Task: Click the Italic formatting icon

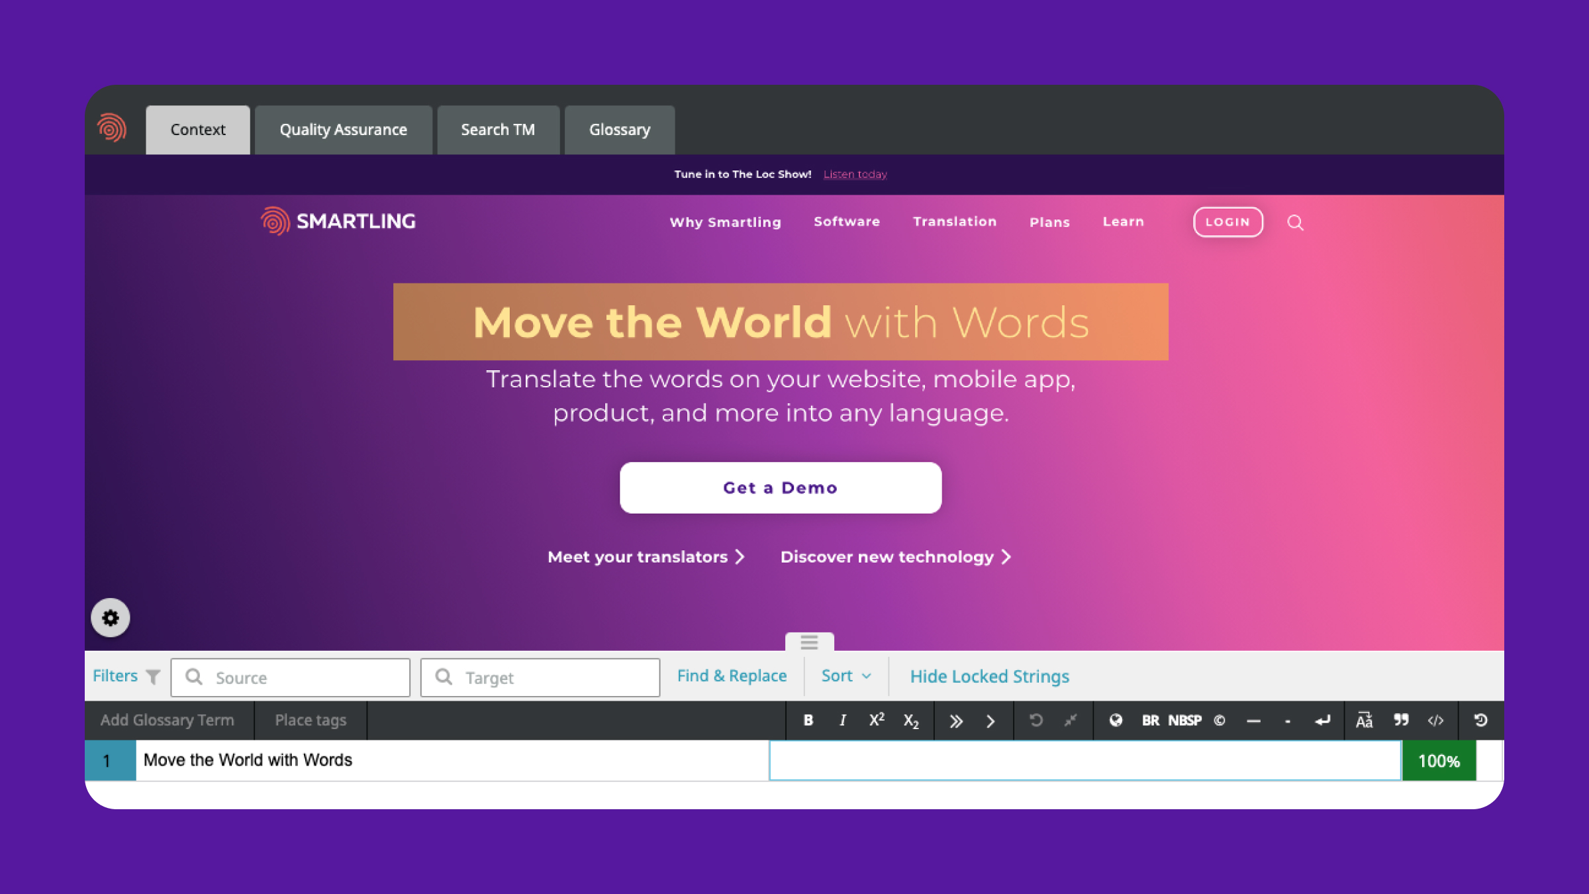Action: click(843, 720)
